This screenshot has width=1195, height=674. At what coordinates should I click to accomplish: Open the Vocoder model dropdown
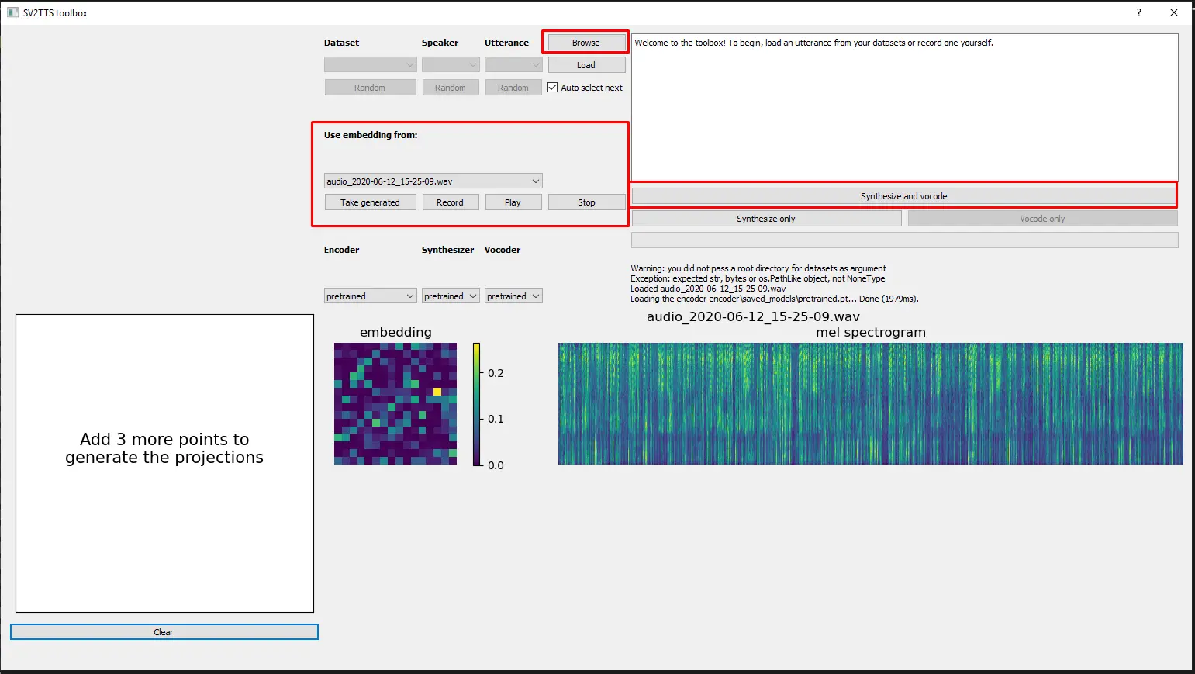click(513, 296)
